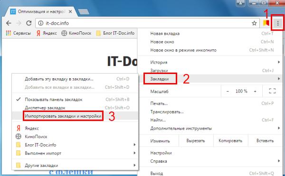The height and width of the screenshot is (176, 285).
Task: Click the bookmark star in address bar
Action: [x=254, y=23]
